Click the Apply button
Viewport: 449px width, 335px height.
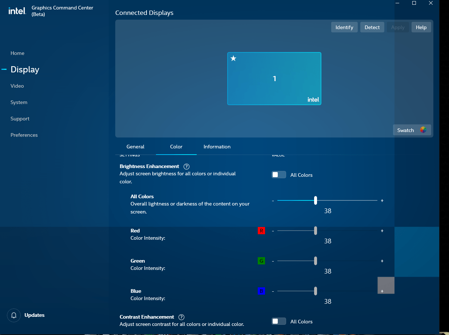[398, 27]
